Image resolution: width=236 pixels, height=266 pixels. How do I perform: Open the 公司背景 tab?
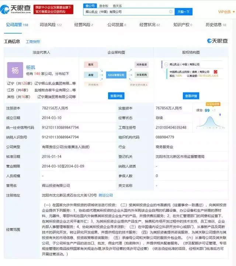click(17, 25)
